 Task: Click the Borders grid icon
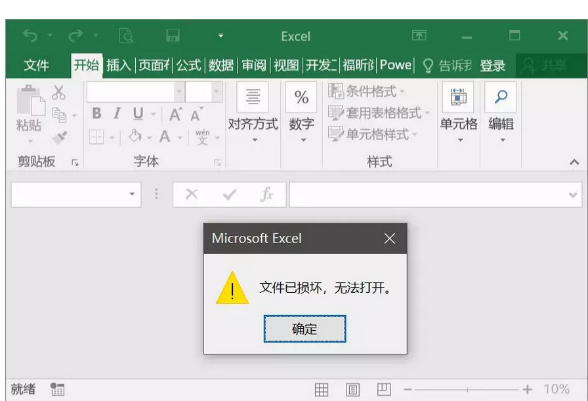click(x=96, y=137)
